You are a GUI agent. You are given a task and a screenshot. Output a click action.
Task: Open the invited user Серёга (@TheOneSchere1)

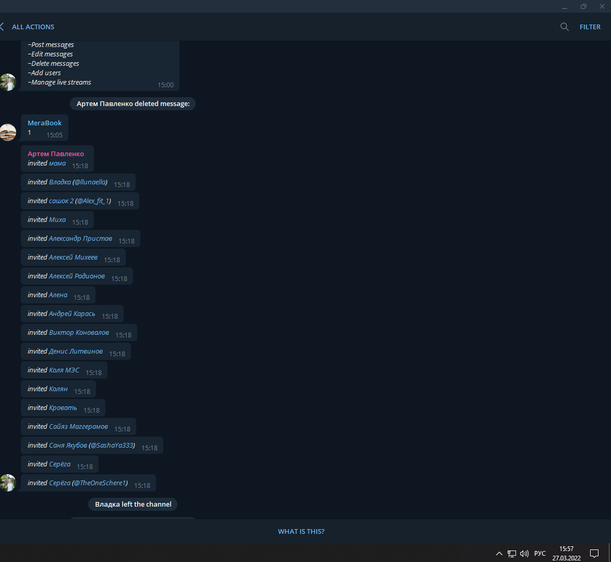89,483
